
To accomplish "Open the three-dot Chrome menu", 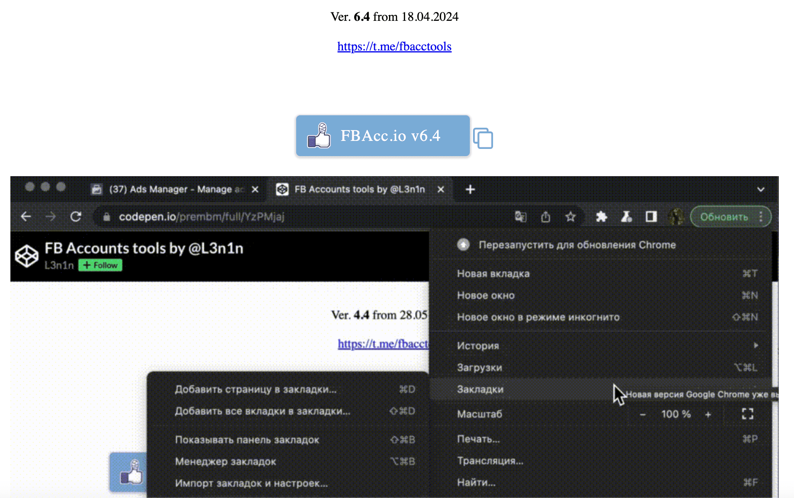I will pyautogui.click(x=761, y=217).
